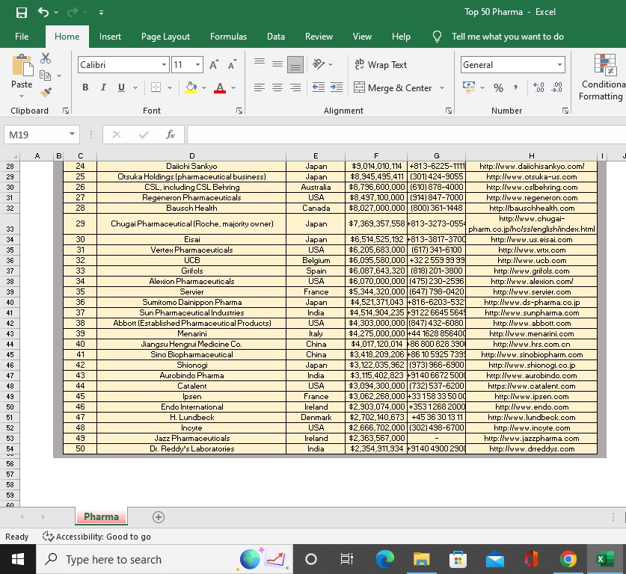Middle-align cell contents
The image size is (626, 574).
277,64
